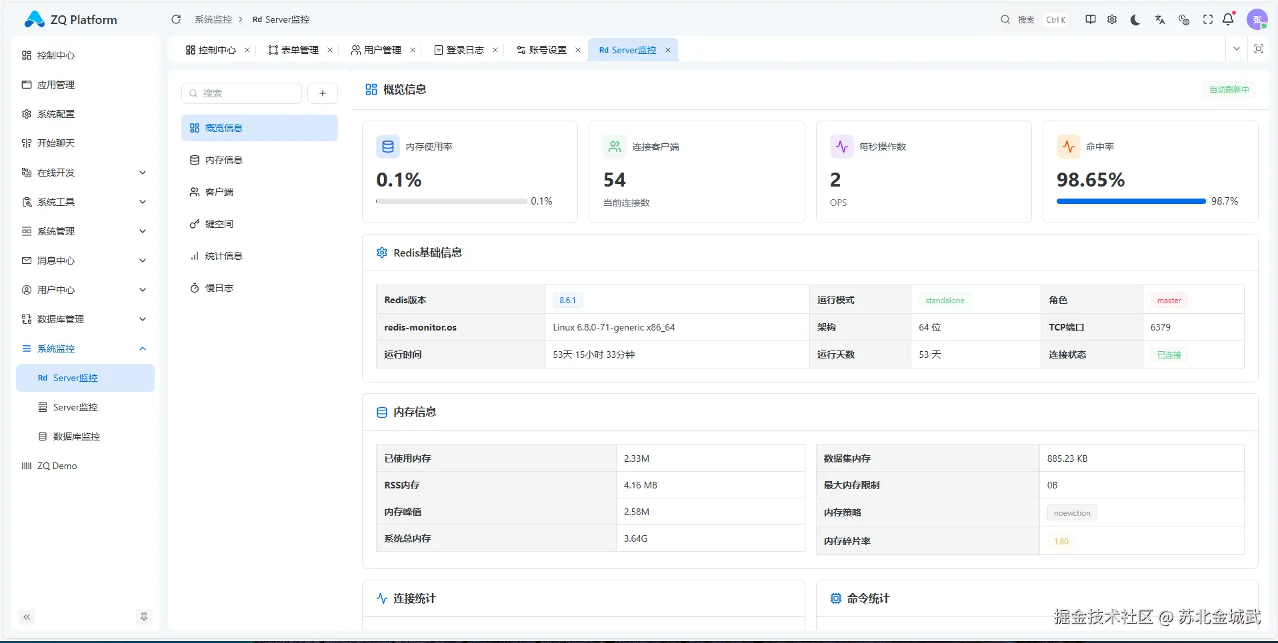Collapse the 系统监控 sidebar menu
The width and height of the screenshot is (1278, 643).
click(85, 348)
